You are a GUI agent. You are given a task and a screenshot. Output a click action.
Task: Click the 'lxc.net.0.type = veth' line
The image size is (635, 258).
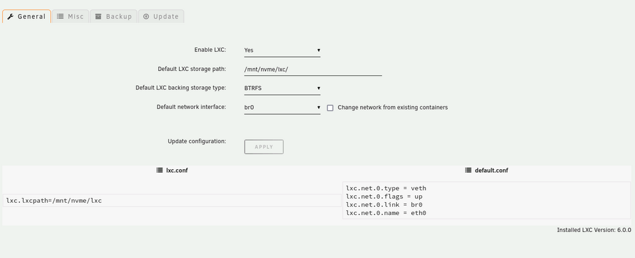click(x=386, y=188)
